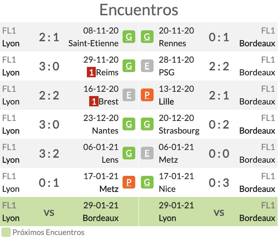Click the red card indicator beside Brest
Viewport: 278px width, 239px height.
(94, 101)
